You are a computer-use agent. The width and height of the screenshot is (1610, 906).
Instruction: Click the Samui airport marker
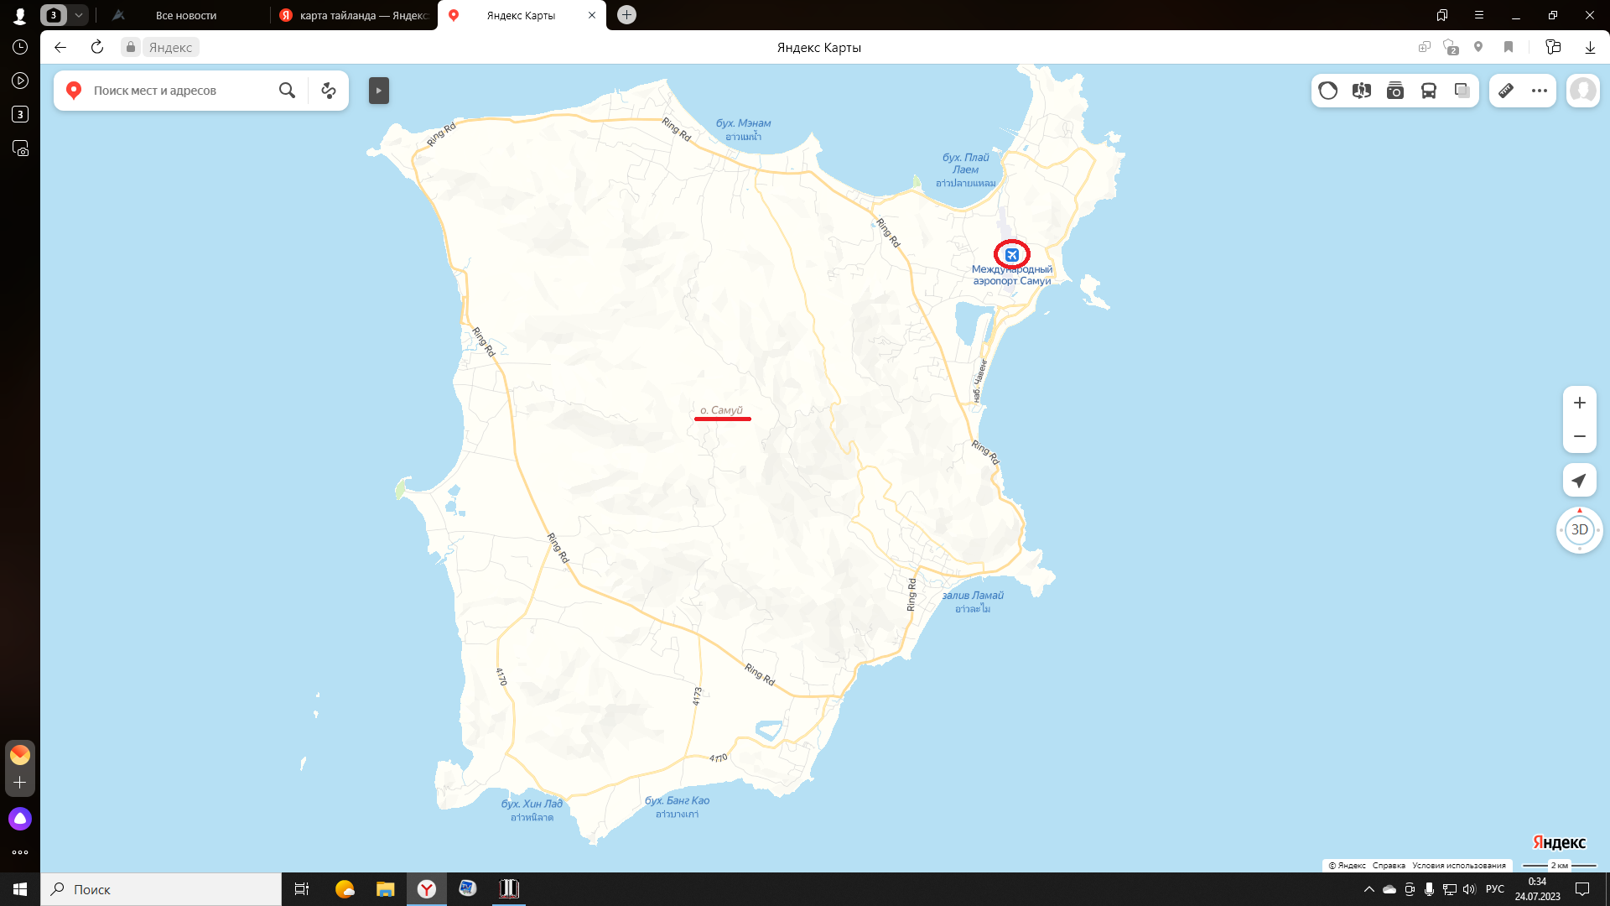tap(1012, 254)
